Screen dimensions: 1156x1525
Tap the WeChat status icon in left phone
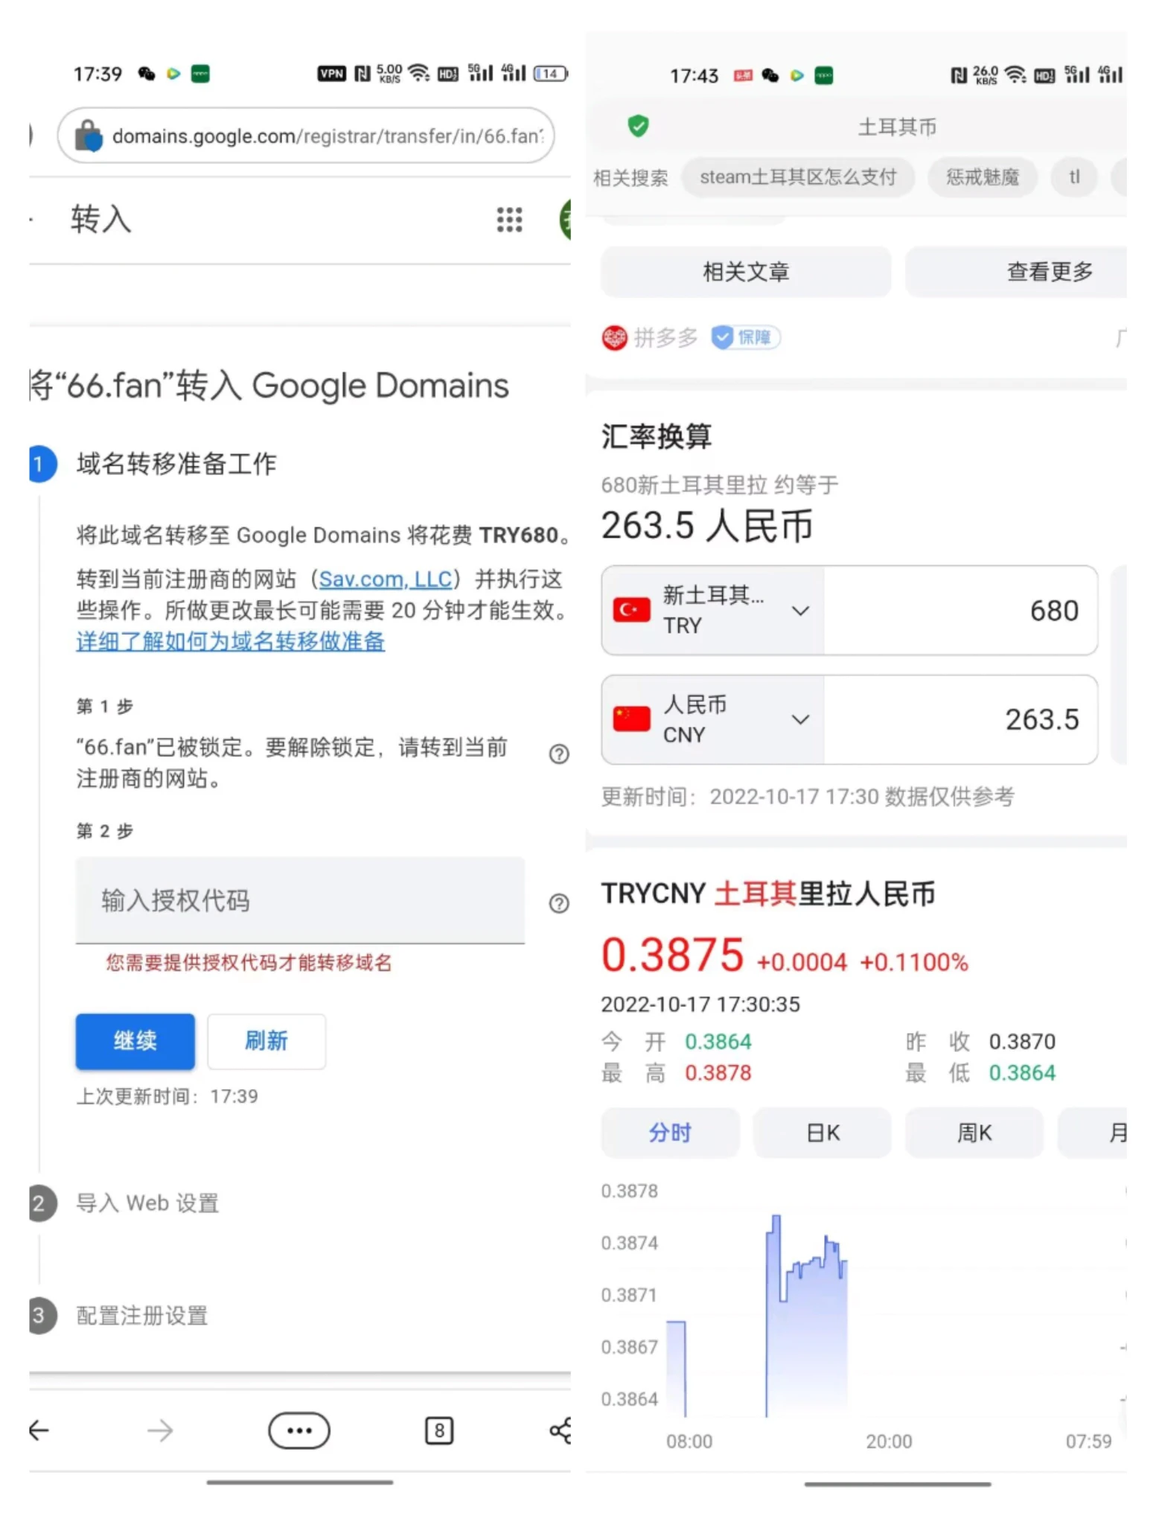[147, 74]
